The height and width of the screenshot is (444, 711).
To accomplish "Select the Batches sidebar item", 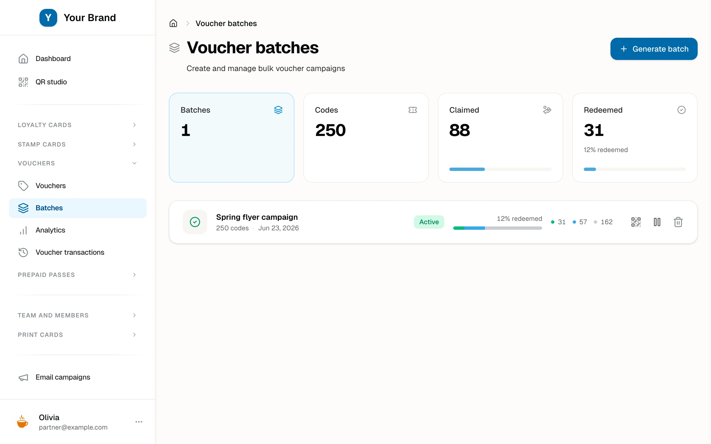I will click(x=77, y=208).
